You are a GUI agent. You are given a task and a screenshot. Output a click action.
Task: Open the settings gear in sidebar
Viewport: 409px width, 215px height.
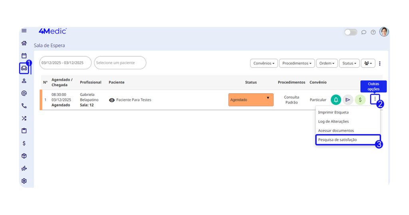(x=24, y=181)
